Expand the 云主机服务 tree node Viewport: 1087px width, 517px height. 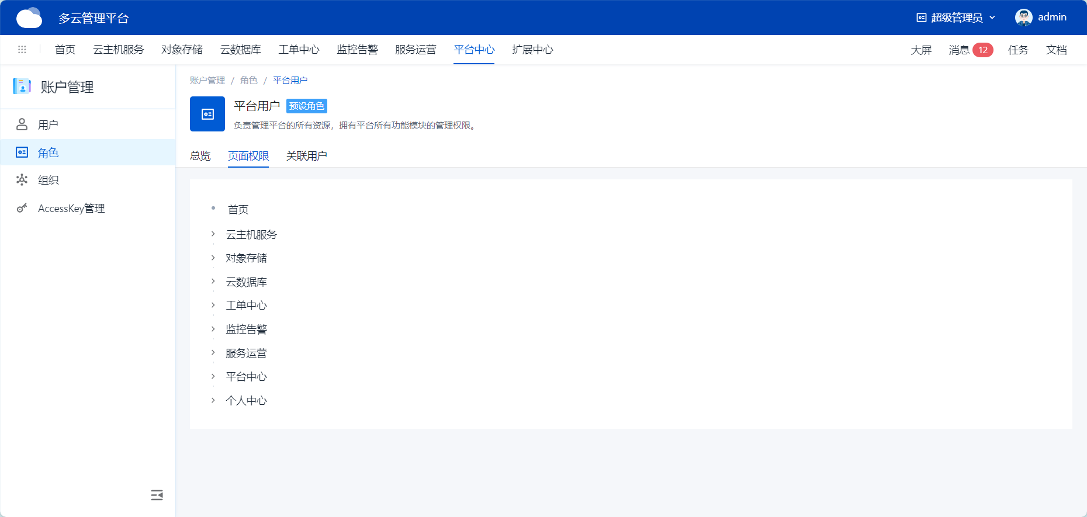[213, 234]
